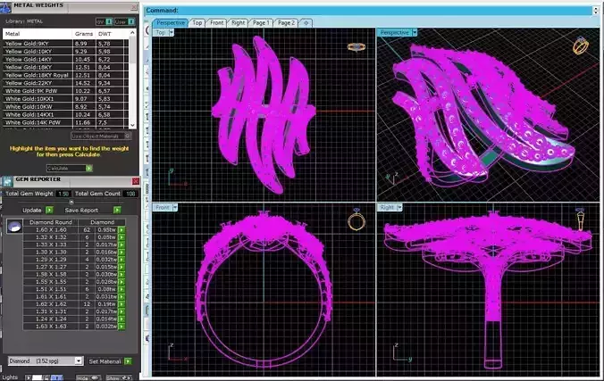This screenshot has height=381, width=604.
Task: Click scroll-up arrow of metal list
Action: (132, 33)
